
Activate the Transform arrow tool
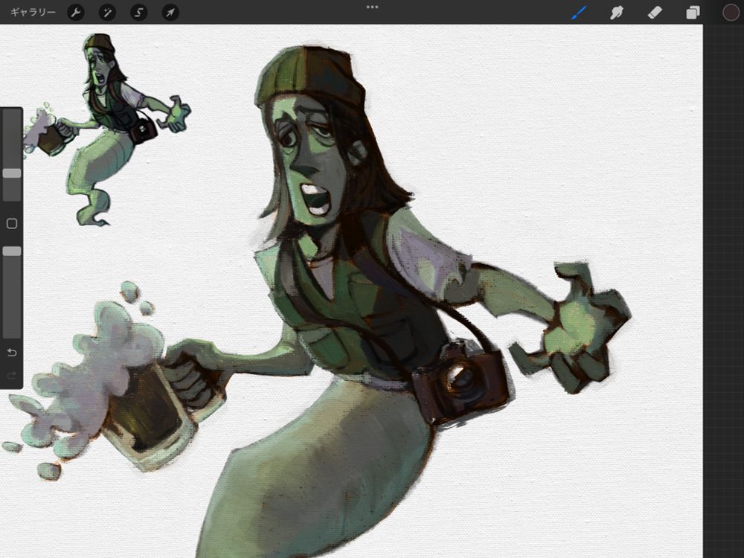point(170,13)
